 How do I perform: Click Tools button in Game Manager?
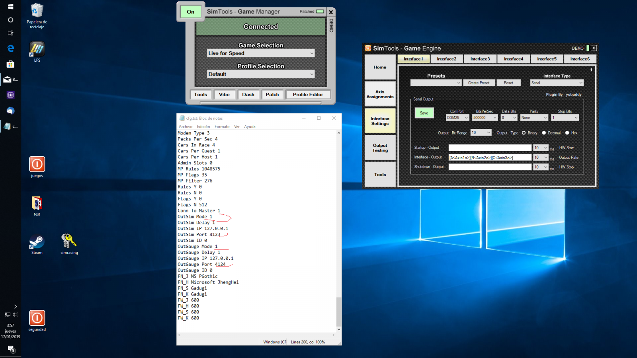tap(200, 94)
